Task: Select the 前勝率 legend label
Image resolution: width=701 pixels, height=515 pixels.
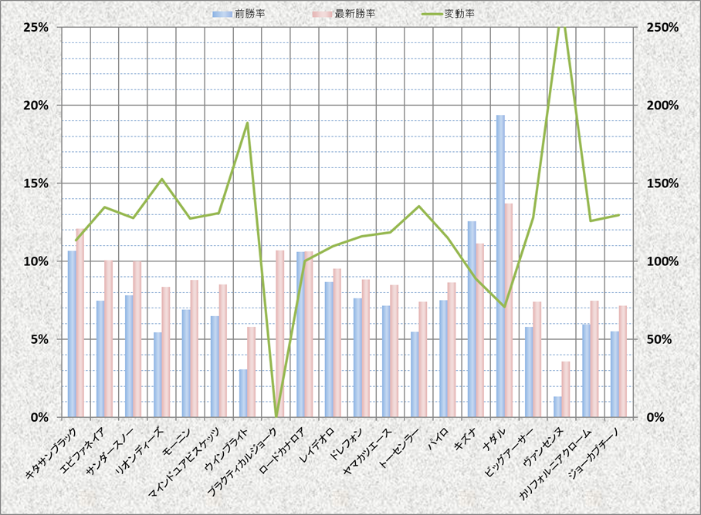Action: [249, 14]
